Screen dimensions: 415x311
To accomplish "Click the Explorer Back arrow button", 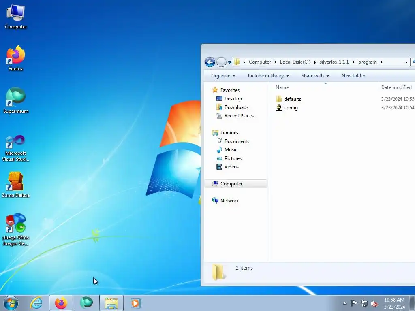I will click(210, 62).
